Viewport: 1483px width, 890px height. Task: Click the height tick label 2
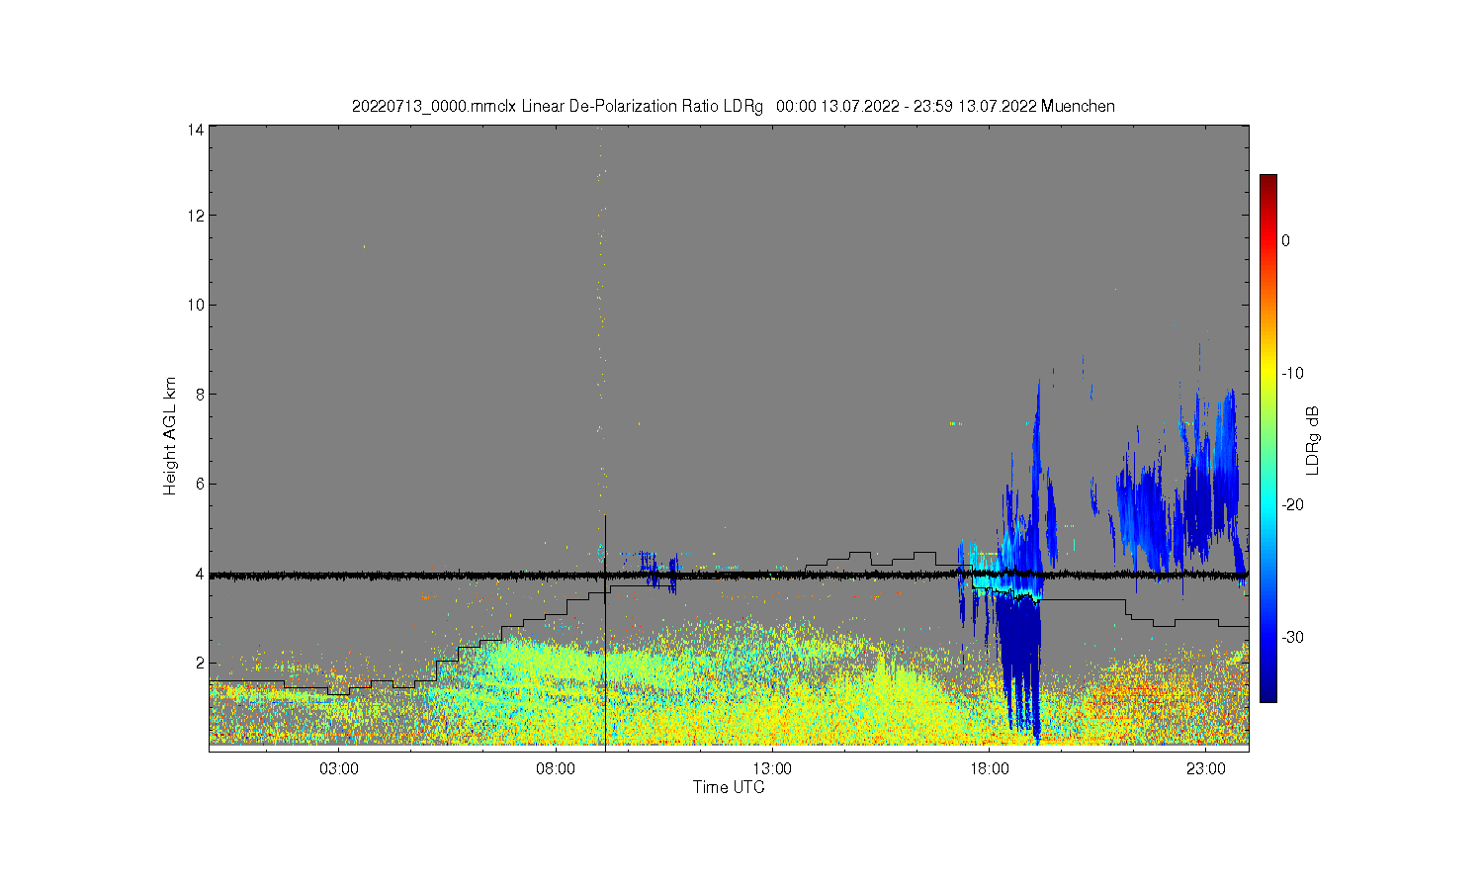pos(200,663)
